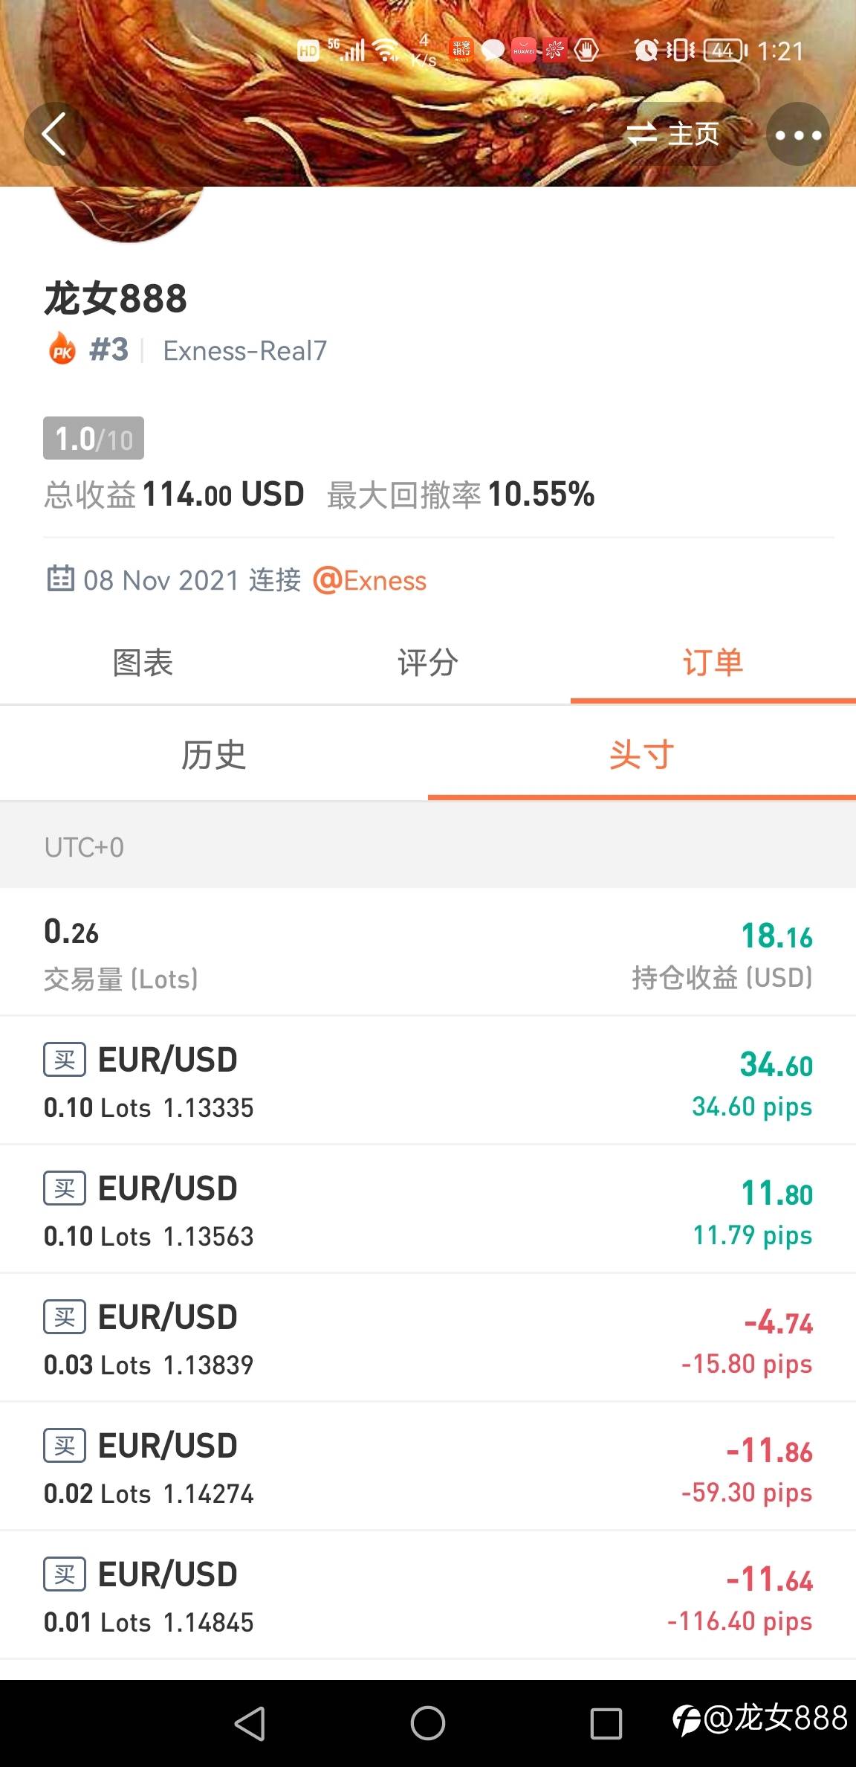The image size is (856, 1767).
Task: Tap the 主页 switch homepage button
Action: point(672,135)
